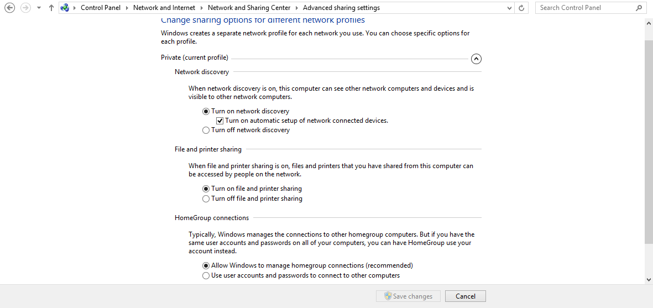
Task: Go up one folder level
Action: point(51,8)
